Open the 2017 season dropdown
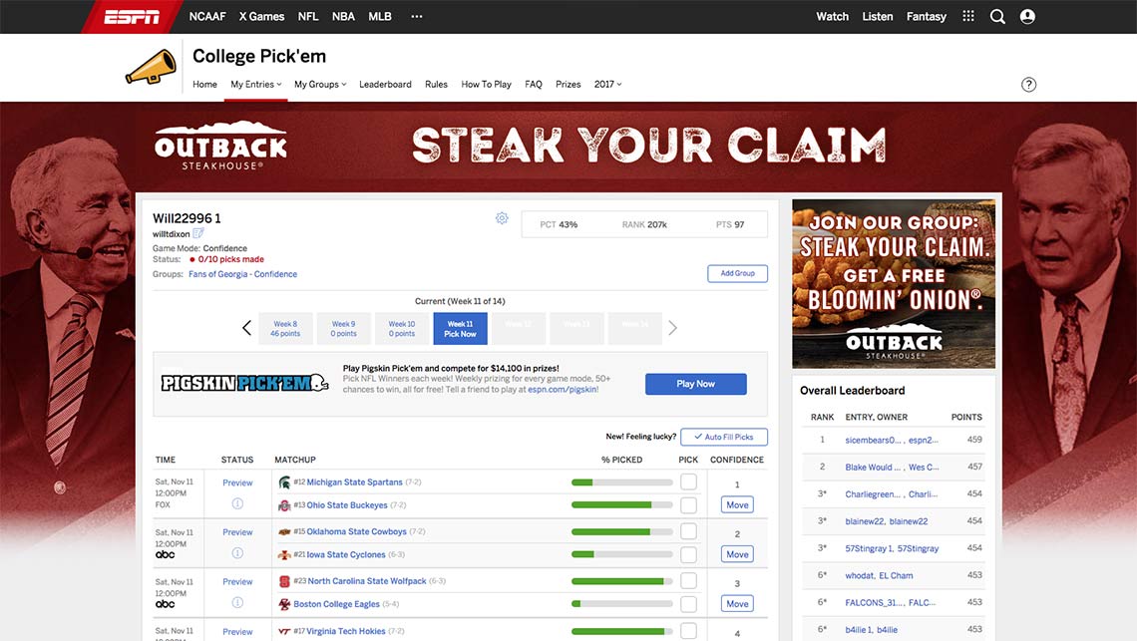Viewport: 1137px width, 641px height. click(x=607, y=84)
